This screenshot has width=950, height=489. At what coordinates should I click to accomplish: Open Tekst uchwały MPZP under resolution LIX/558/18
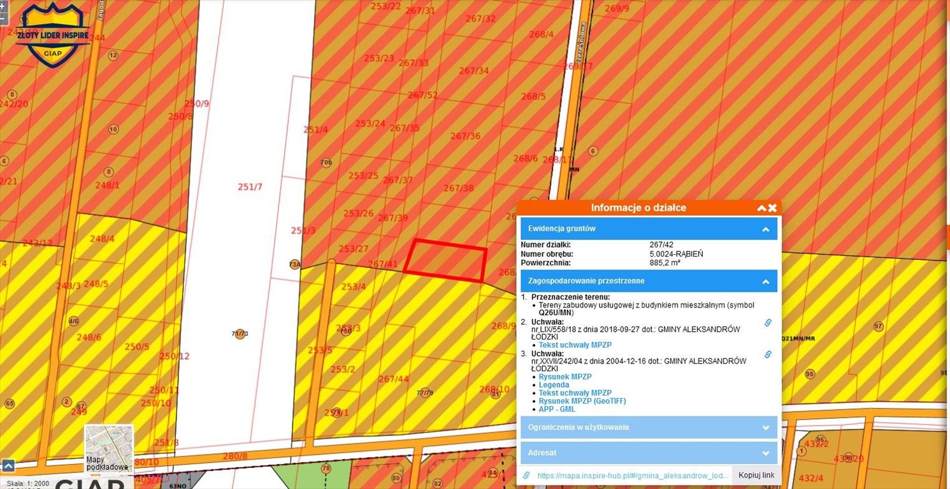coord(575,345)
